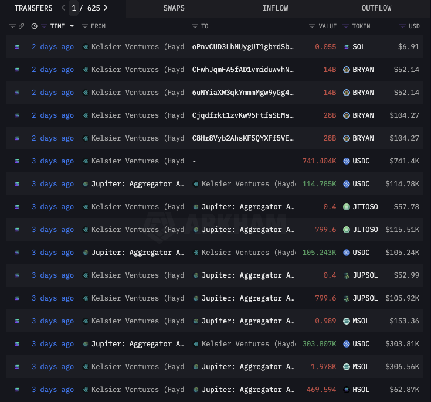The height and width of the screenshot is (402, 431).
Task: Open address C8Hr8Vyb2AhsKF5QYXFf5VE…
Action: [x=243, y=138]
